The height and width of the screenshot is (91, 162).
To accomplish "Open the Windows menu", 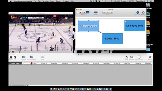I will pyautogui.click(x=45, y=1).
